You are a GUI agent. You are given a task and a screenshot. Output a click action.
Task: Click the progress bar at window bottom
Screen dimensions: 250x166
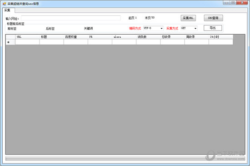pyautogui.click(x=125, y=158)
